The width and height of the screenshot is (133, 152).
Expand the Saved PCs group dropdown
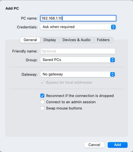pos(78,60)
